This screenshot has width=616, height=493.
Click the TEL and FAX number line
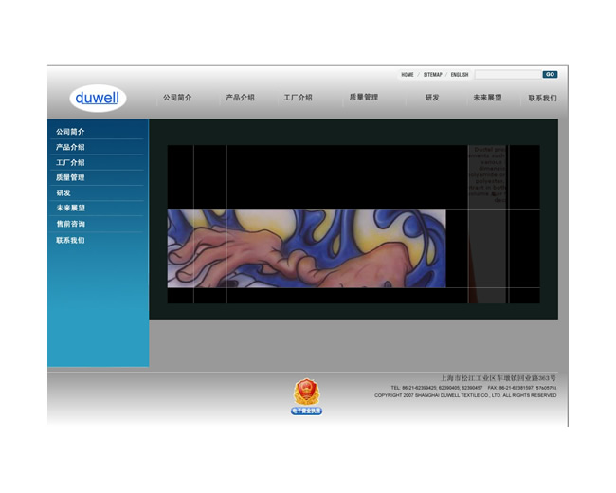click(474, 388)
